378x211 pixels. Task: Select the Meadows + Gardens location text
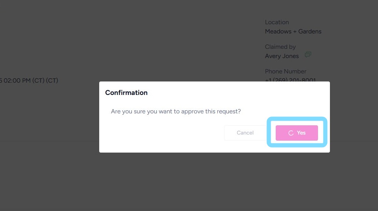coord(293,32)
